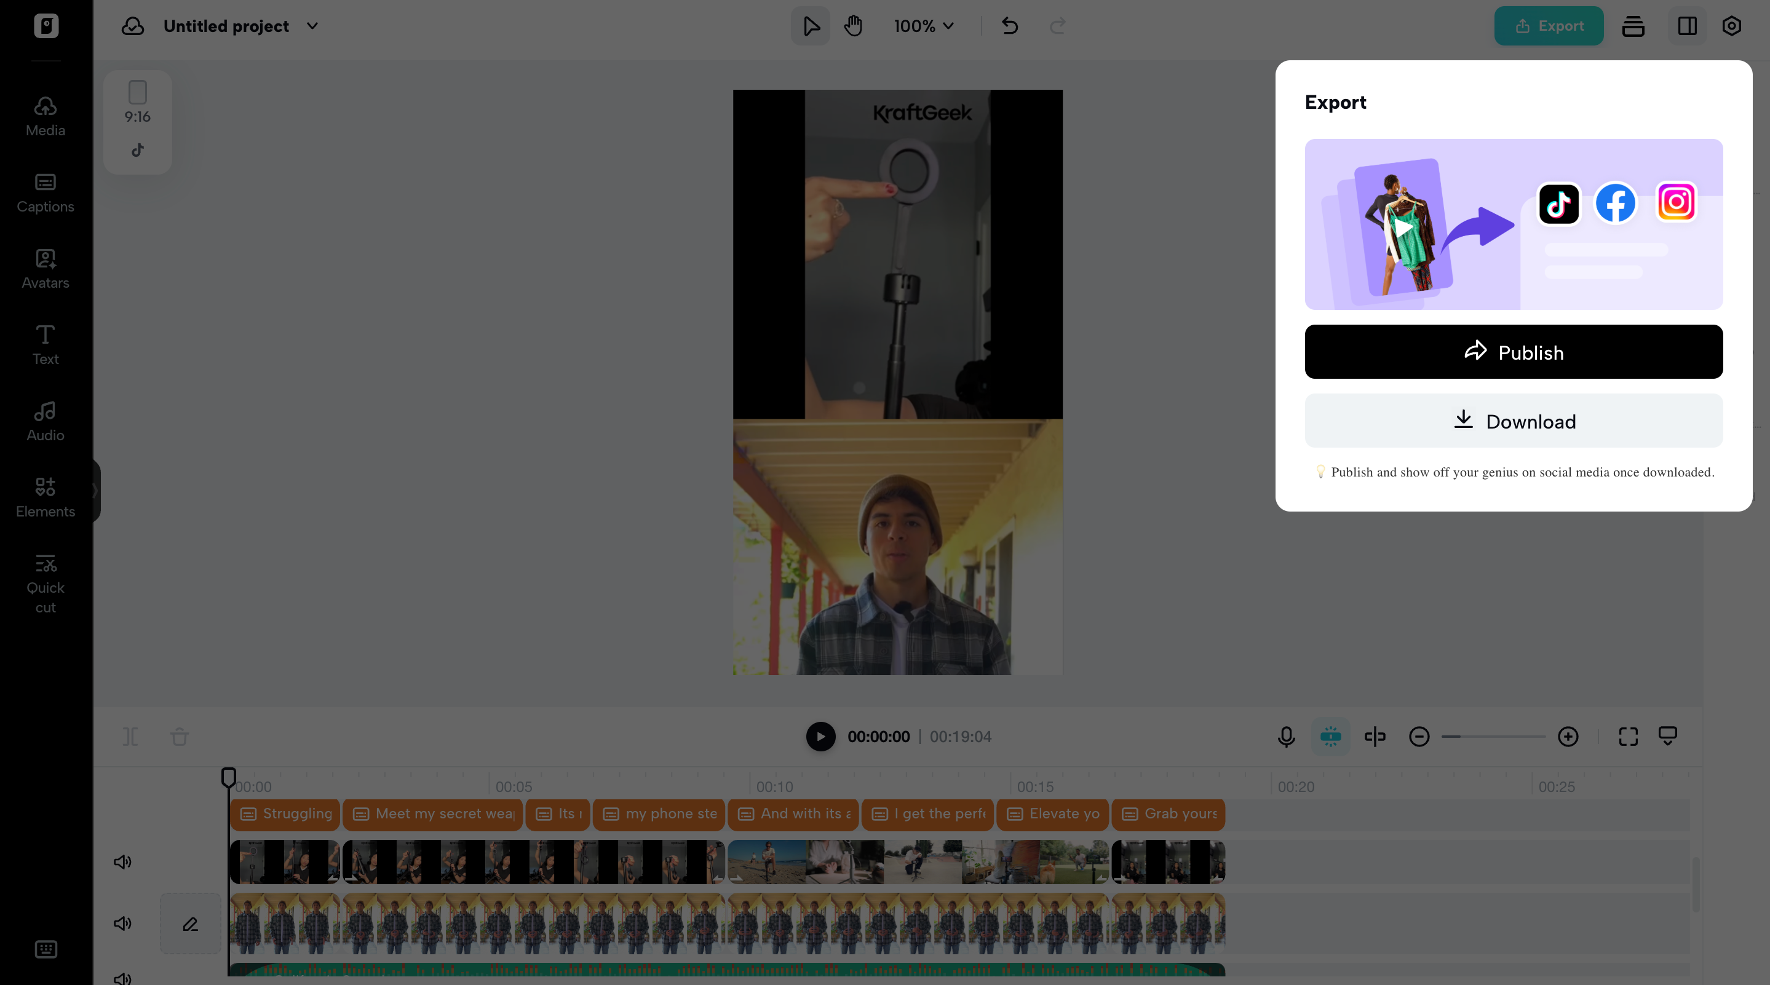Open the CapCut home logo
Screen dimensions: 1770x985
click(x=46, y=26)
